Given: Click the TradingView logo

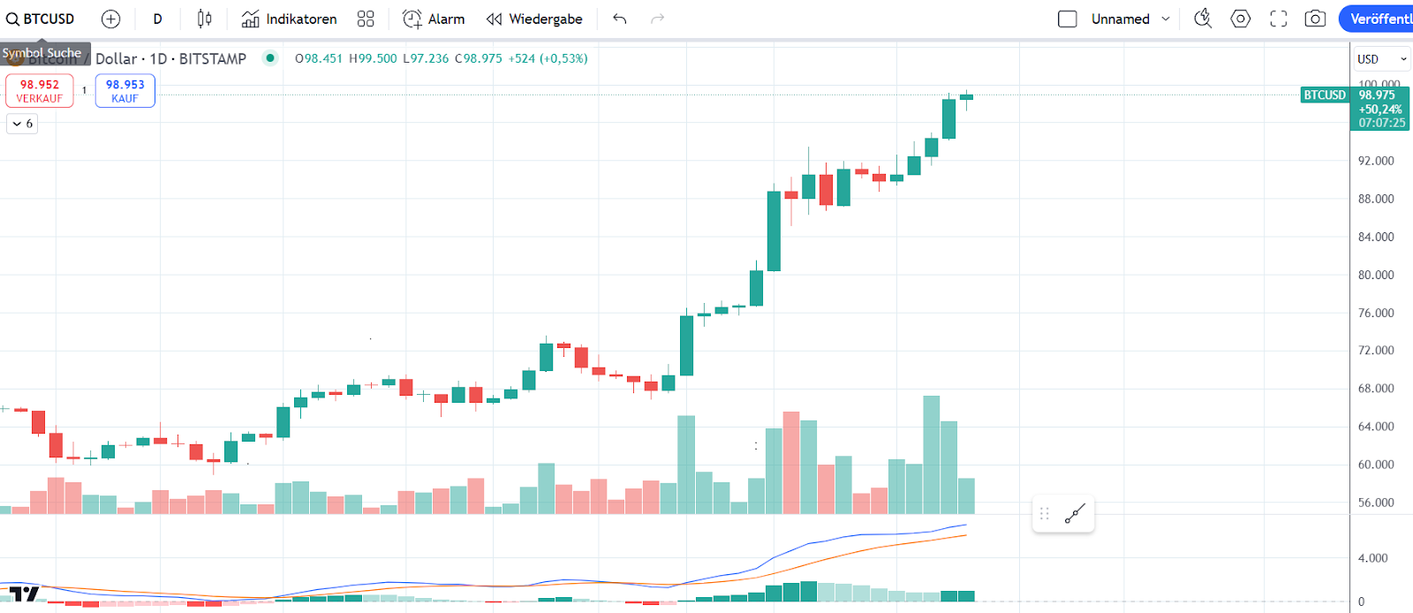Looking at the screenshot, I should pyautogui.click(x=22, y=594).
